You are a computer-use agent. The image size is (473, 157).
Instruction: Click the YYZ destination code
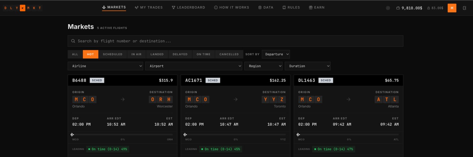pos(274,100)
